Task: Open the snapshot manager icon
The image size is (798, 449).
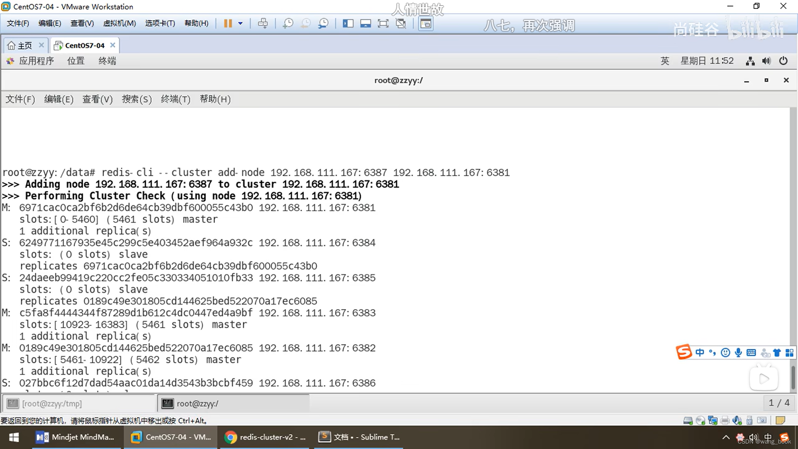Action: [323, 23]
